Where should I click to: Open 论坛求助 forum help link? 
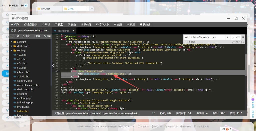pos(143,126)
